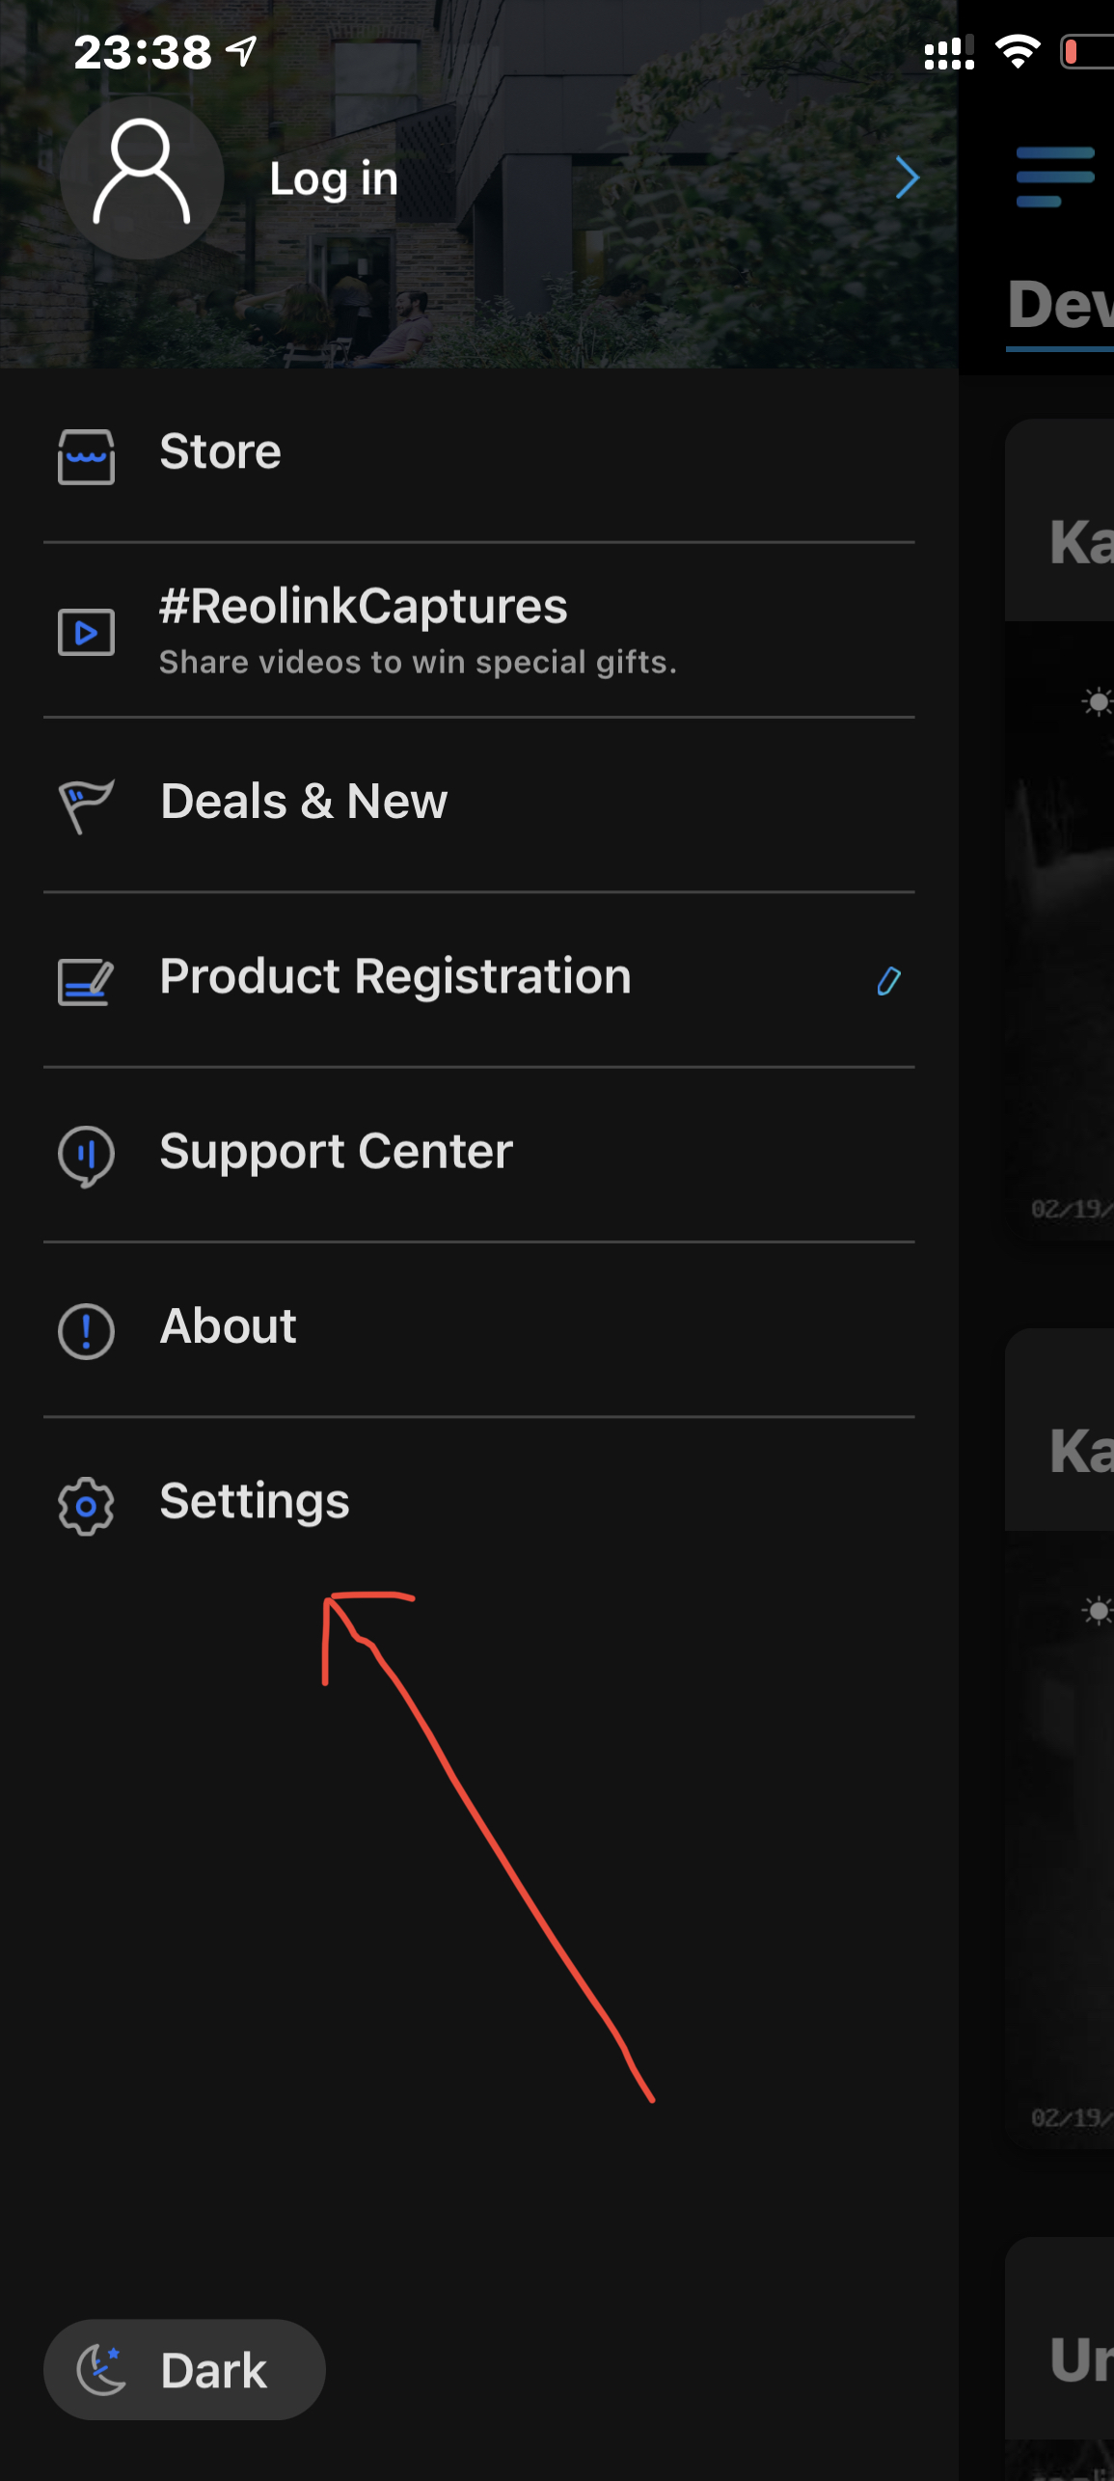Collapse drawer via blue hamburger menu icon
The width and height of the screenshot is (1114, 2481).
click(1055, 177)
